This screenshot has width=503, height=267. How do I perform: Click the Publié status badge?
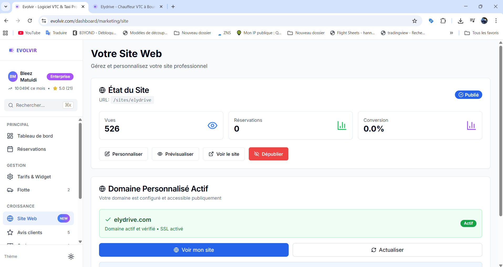point(469,94)
